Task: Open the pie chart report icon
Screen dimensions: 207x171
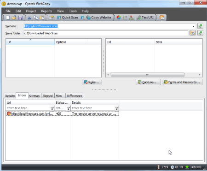Action: click(x=119, y=18)
